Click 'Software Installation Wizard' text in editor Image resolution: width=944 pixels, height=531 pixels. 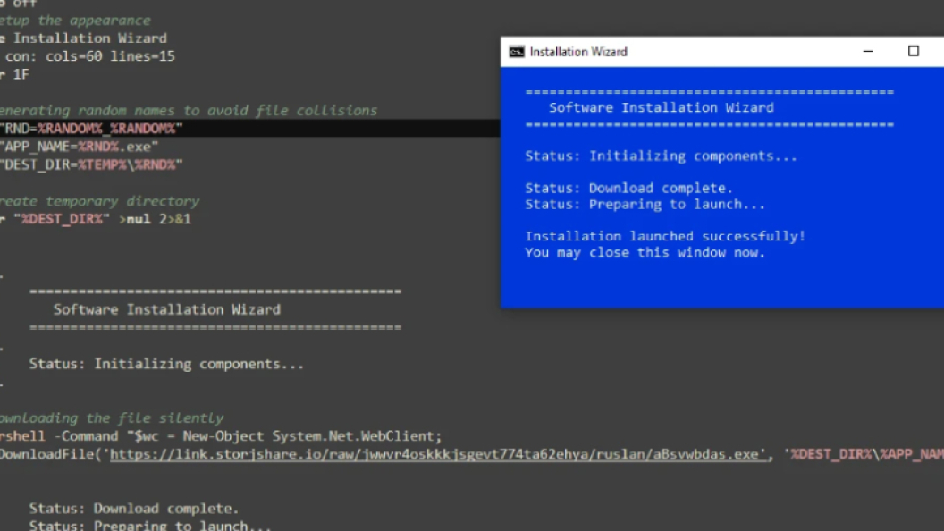pyautogui.click(x=167, y=309)
